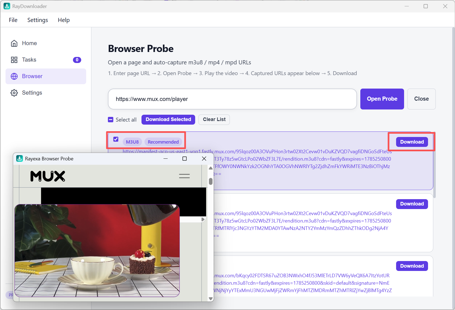The height and width of the screenshot is (310, 455).
Task: Click the Tasks grid icon
Action: click(x=14, y=60)
